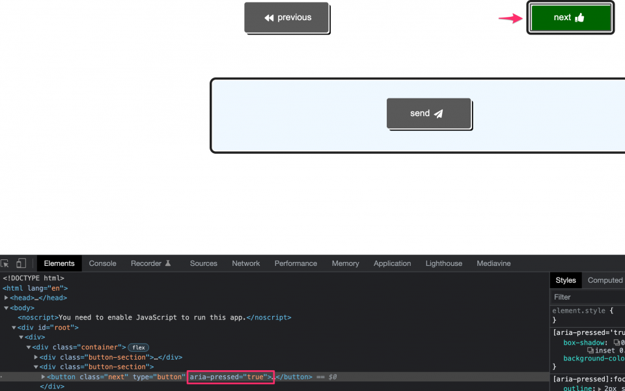The width and height of the screenshot is (625, 391).
Task: Toggle the device toolbar icon
Action: 21,263
